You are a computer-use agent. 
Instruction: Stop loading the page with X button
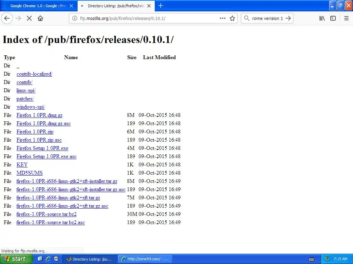tap(29, 19)
